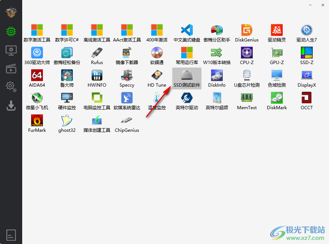Switch to the download sidebar tab

point(11,106)
